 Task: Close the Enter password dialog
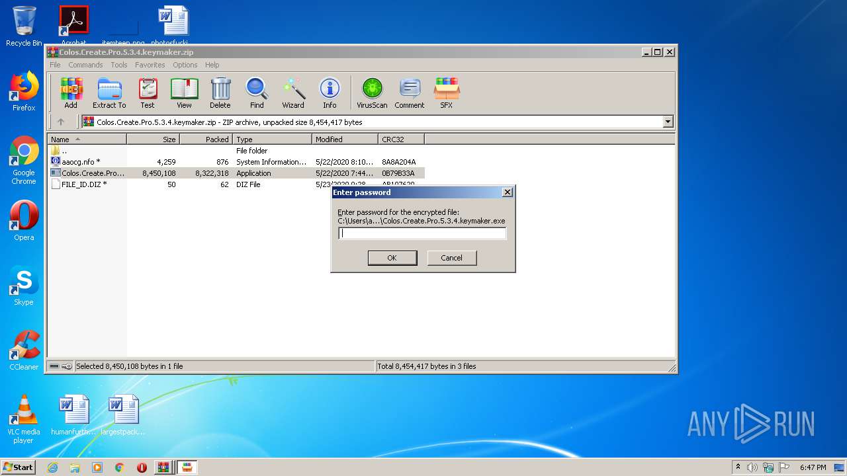(x=508, y=192)
